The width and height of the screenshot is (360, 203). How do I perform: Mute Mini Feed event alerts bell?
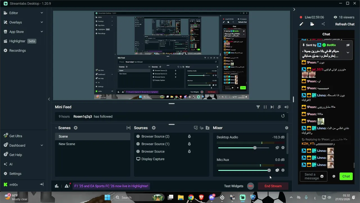279,107
